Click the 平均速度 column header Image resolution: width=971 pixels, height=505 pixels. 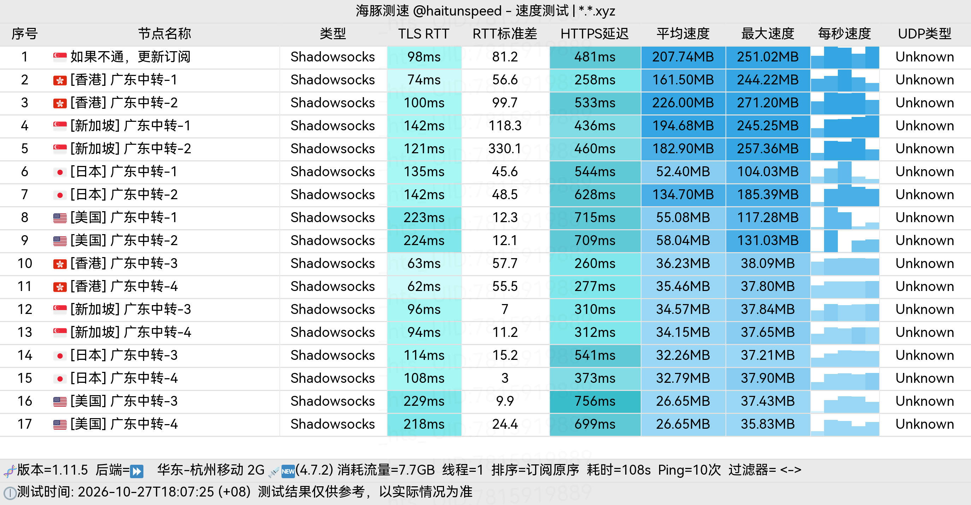point(683,34)
